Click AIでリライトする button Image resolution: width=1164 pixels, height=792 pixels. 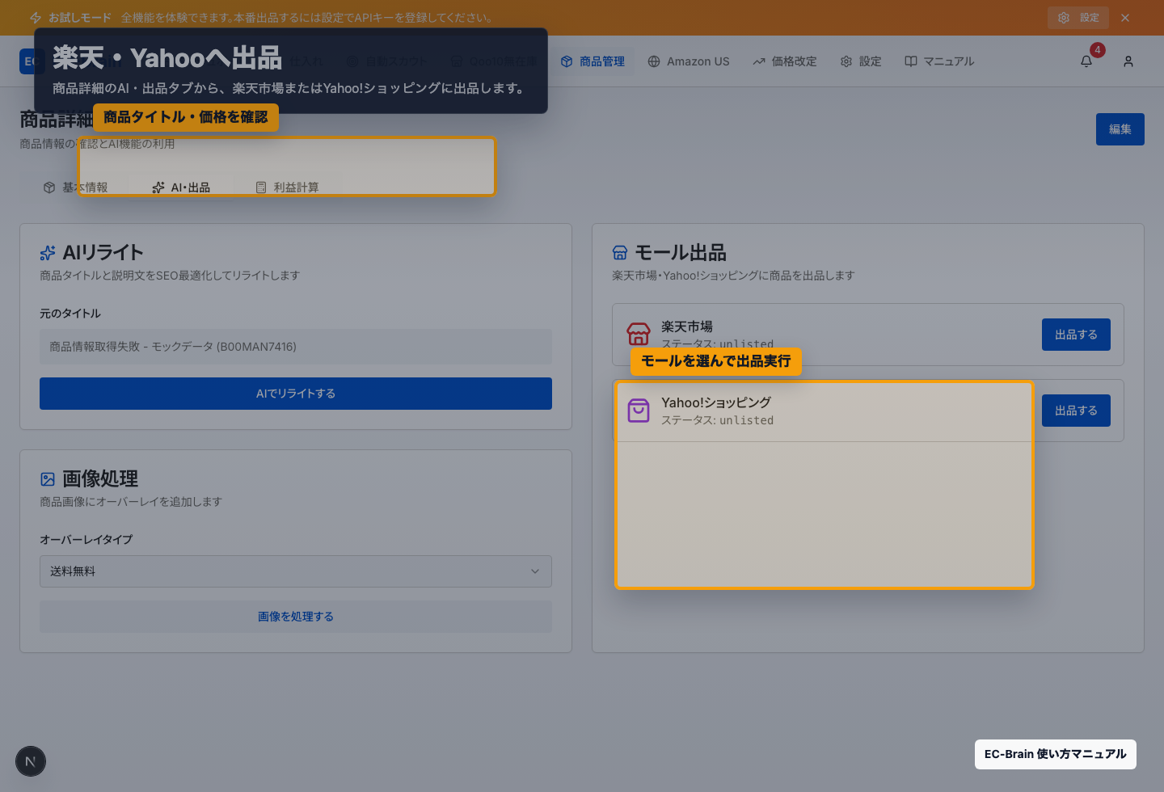(x=296, y=394)
